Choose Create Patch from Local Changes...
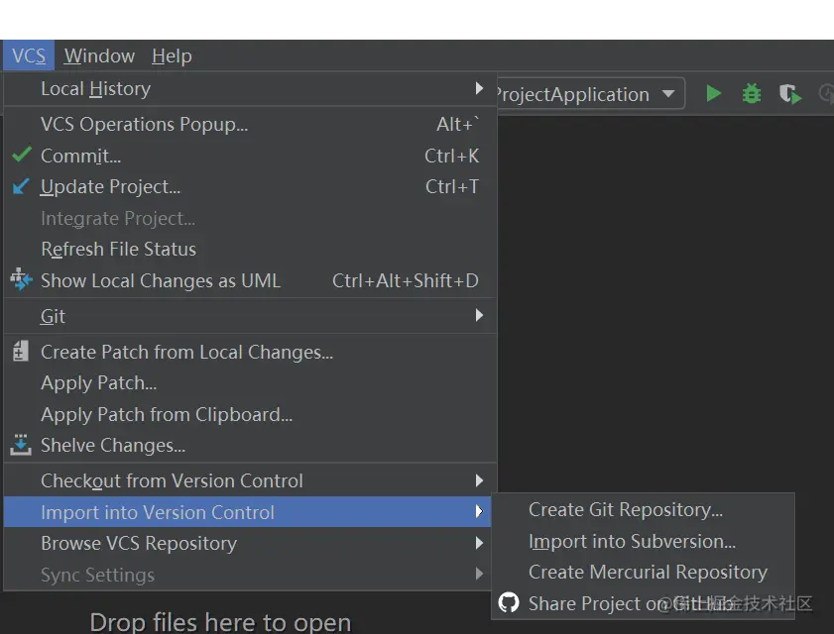The width and height of the screenshot is (834, 634). (x=250, y=352)
